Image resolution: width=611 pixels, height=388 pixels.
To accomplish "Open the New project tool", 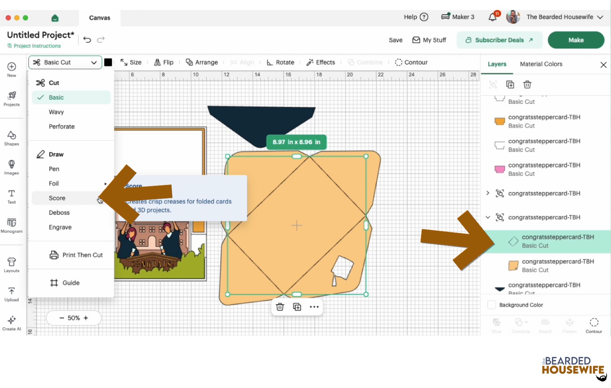I will point(11,69).
